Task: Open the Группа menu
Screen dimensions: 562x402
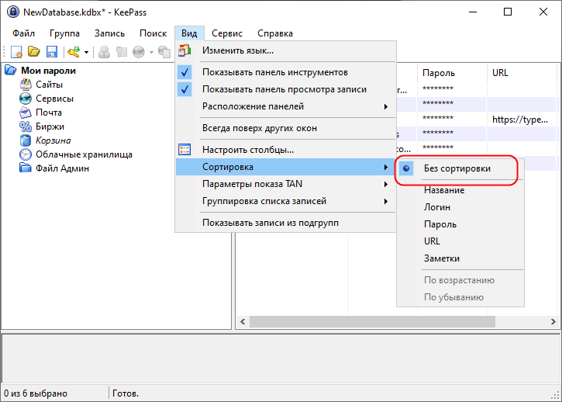Action: tap(64, 33)
